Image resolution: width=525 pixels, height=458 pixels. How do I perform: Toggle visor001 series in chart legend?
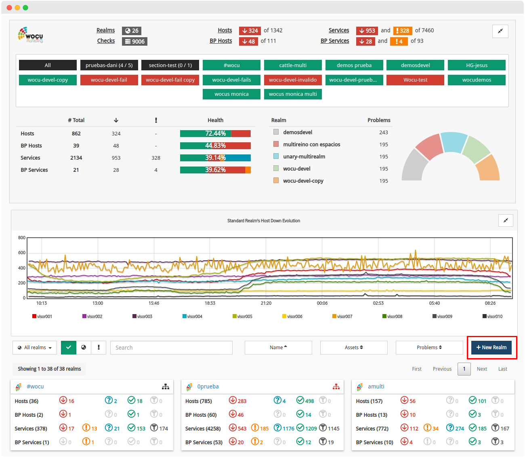click(42, 317)
